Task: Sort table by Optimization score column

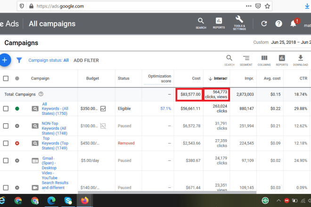Action: 159,79
